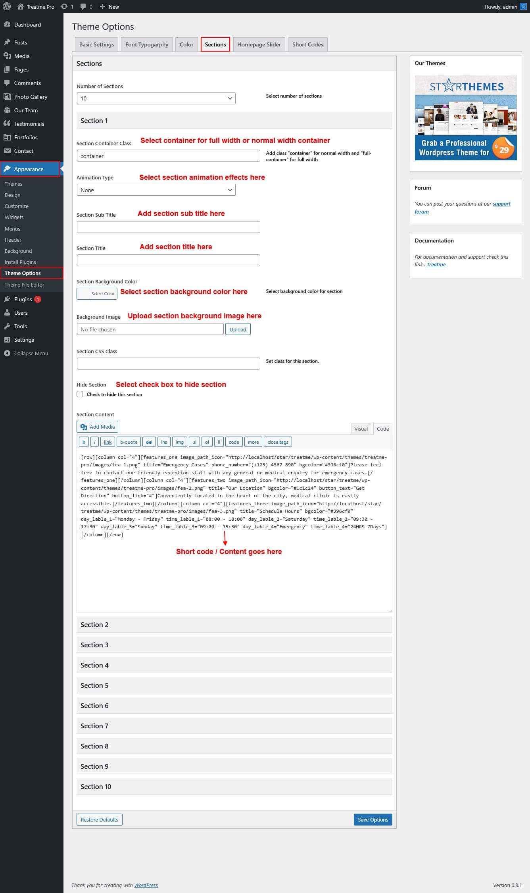Click the Section Title input field
The image size is (530, 893).
[x=168, y=260]
